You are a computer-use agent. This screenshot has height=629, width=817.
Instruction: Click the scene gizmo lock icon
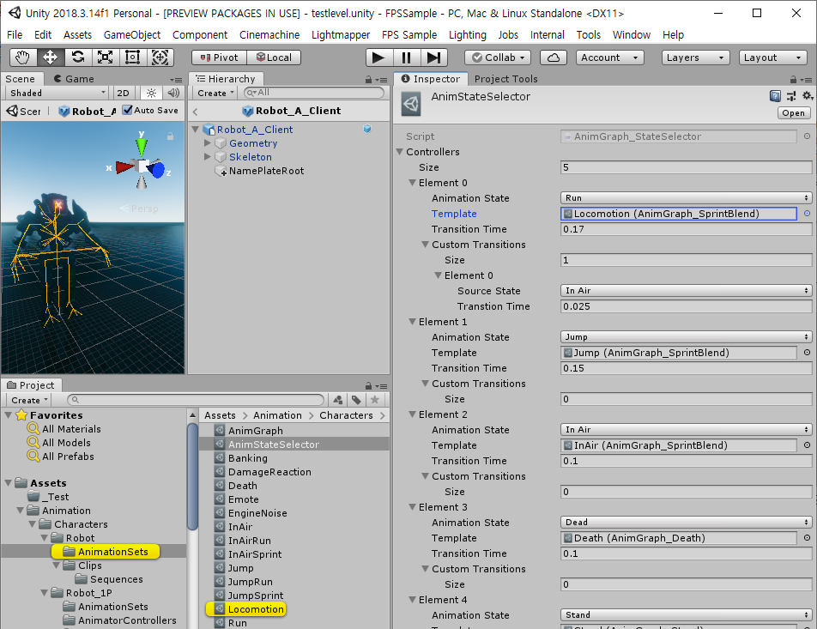(170, 136)
